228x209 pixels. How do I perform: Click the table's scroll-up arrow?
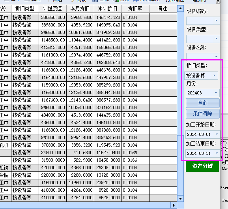click(x=180, y=9)
